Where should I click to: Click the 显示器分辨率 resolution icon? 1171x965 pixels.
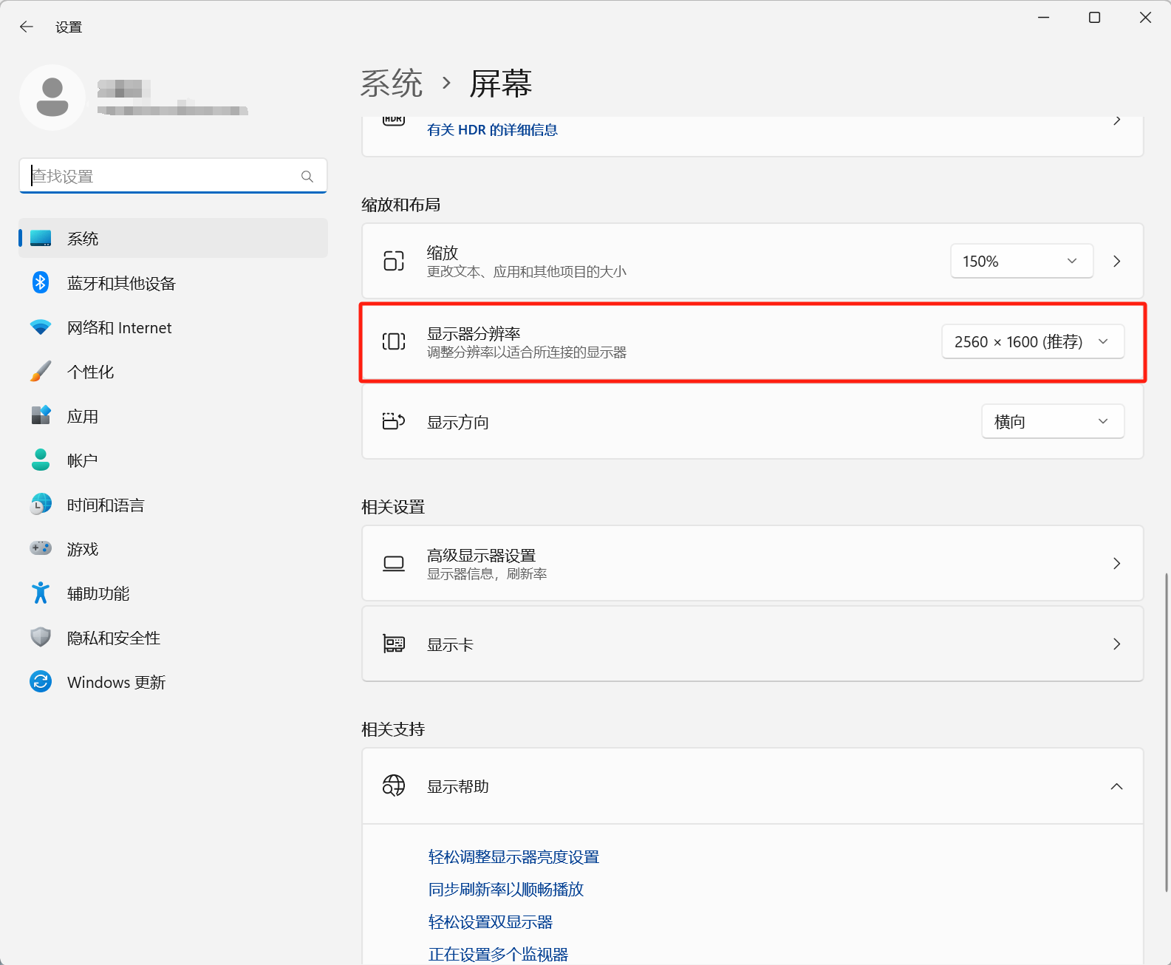tap(394, 341)
